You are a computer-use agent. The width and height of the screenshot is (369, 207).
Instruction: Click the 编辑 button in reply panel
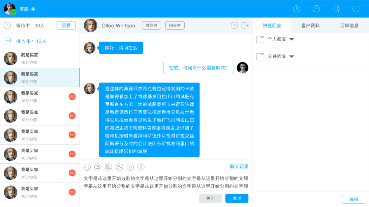(353, 199)
